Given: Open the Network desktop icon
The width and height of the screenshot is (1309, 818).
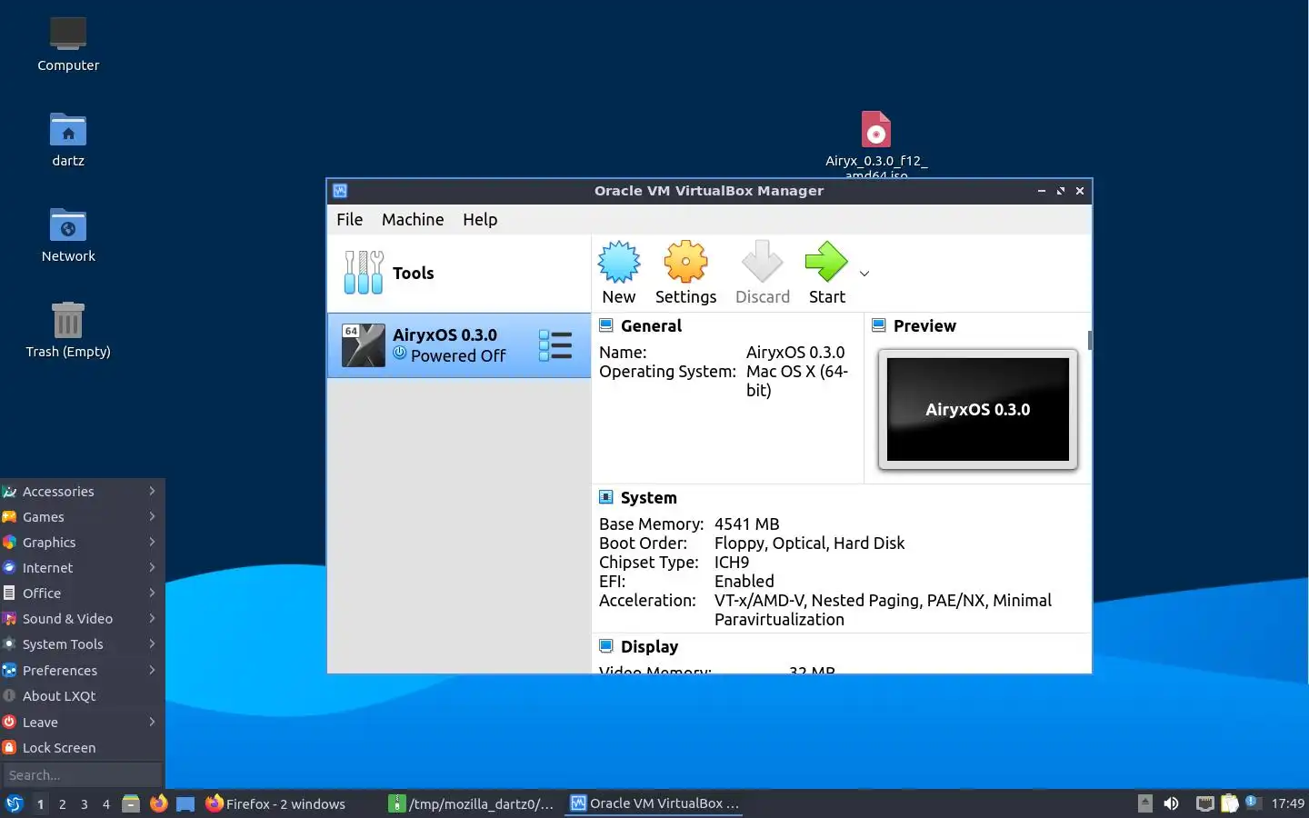Looking at the screenshot, I should (68, 234).
